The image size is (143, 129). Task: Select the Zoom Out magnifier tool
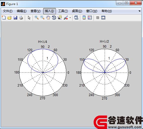42,18
